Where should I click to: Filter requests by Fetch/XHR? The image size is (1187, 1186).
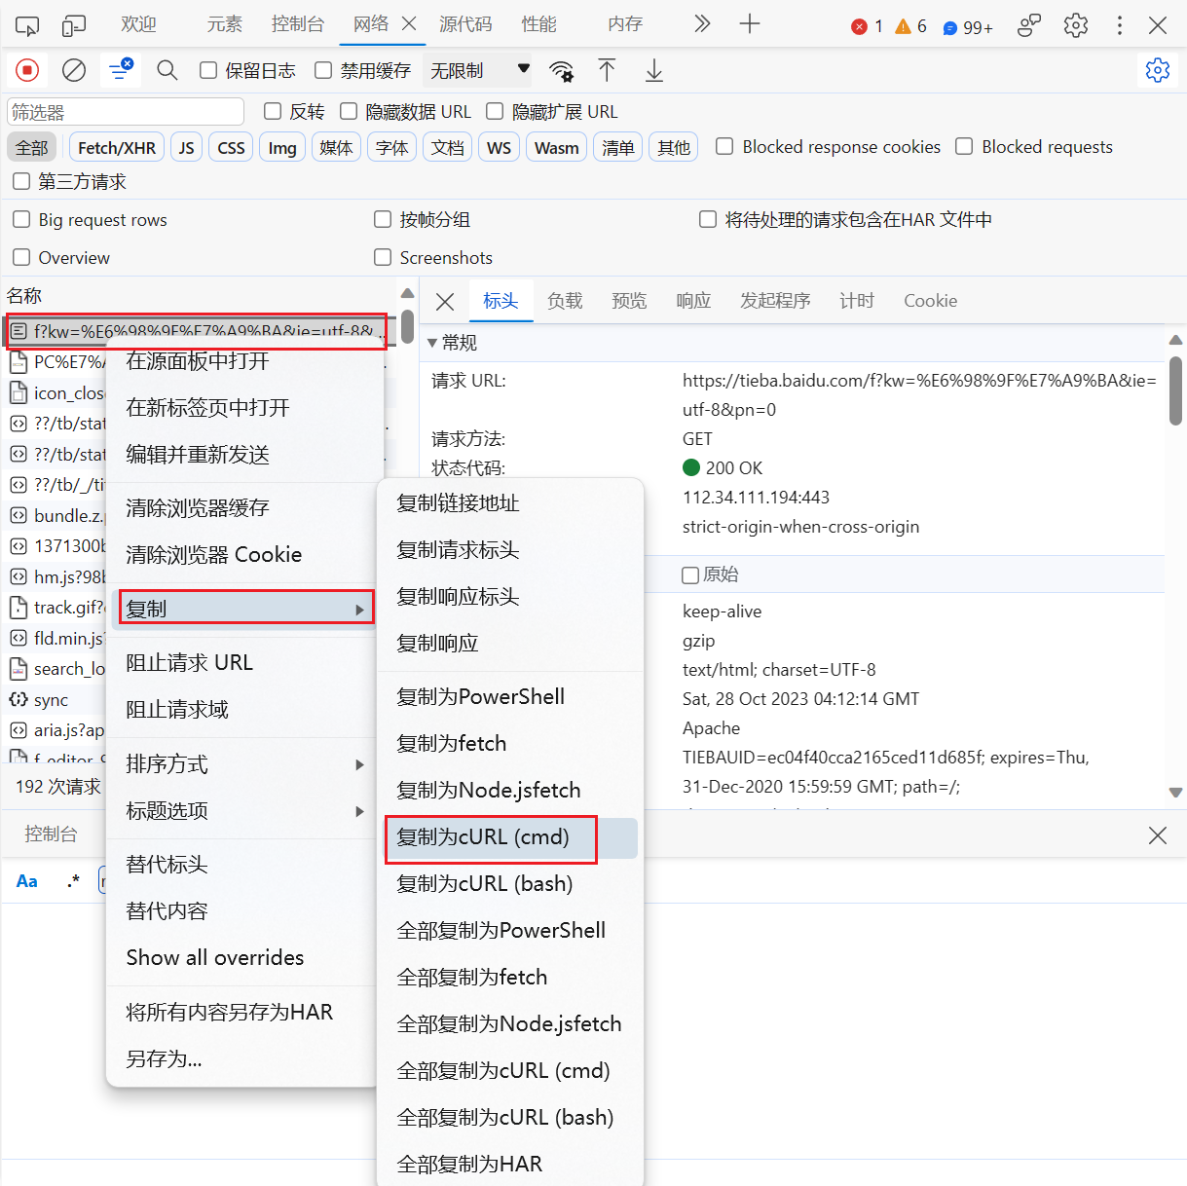point(116,146)
